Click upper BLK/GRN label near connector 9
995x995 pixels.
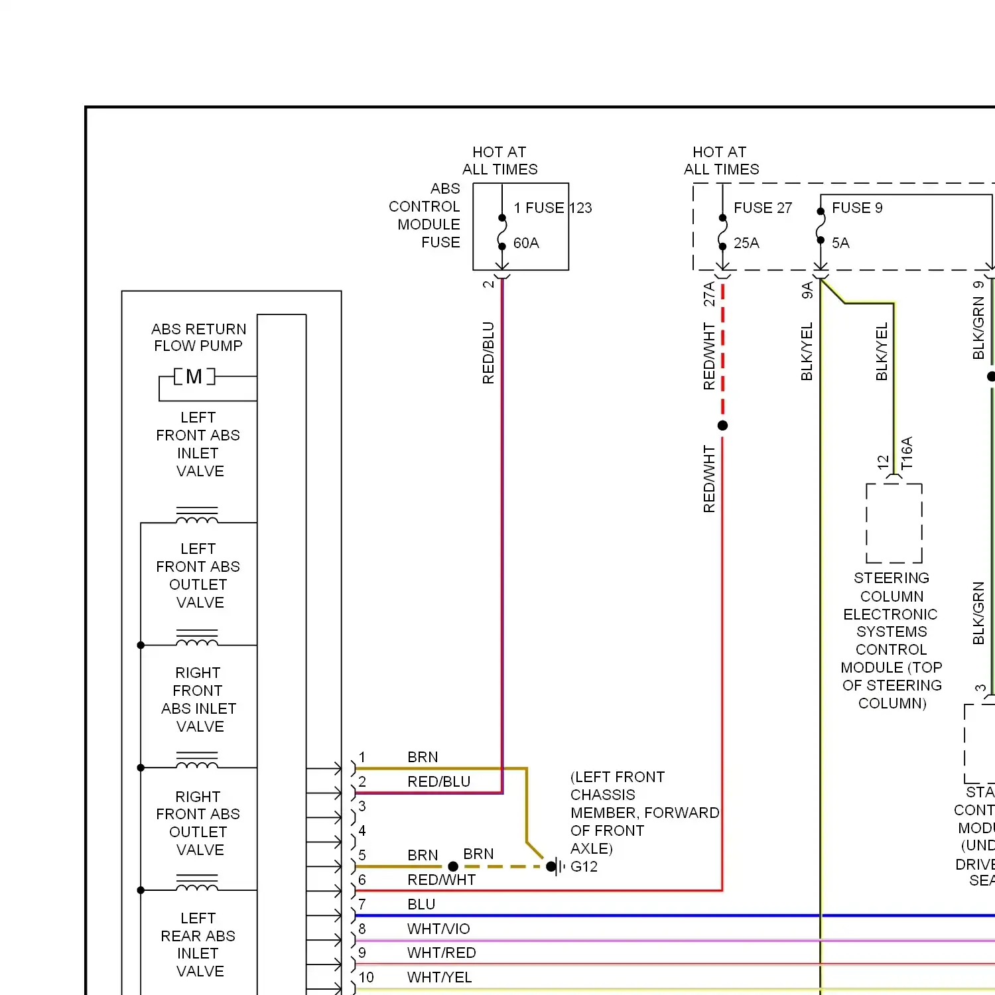[978, 328]
